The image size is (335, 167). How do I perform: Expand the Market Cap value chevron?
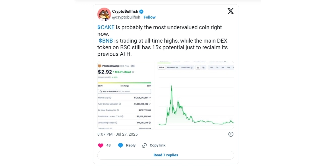pyautogui.click(x=150, y=98)
